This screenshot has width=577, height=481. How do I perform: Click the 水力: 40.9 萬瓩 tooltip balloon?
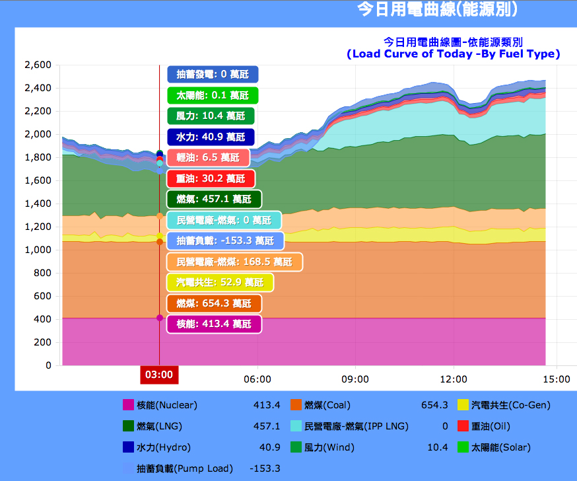211,137
